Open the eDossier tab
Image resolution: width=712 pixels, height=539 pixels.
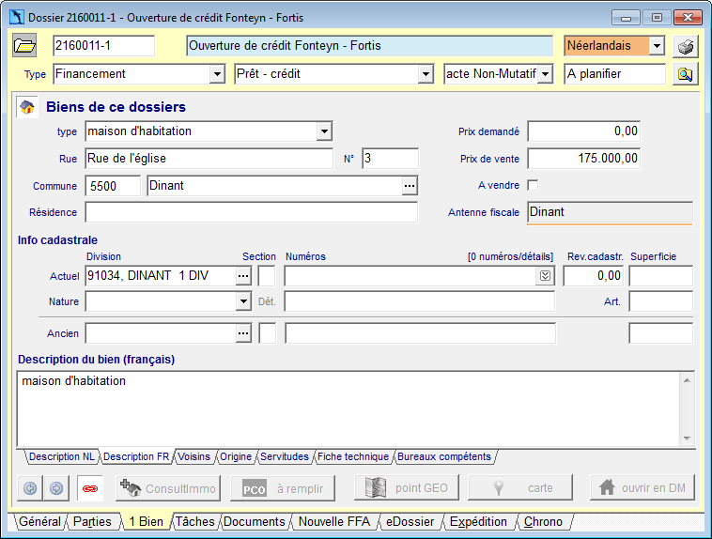tap(410, 522)
